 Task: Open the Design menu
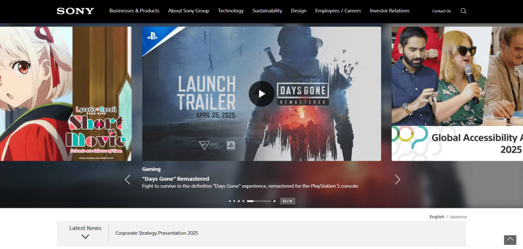298,11
